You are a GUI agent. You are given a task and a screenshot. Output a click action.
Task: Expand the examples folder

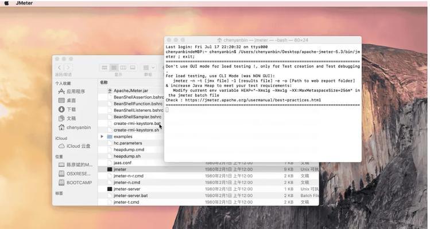point(102,136)
